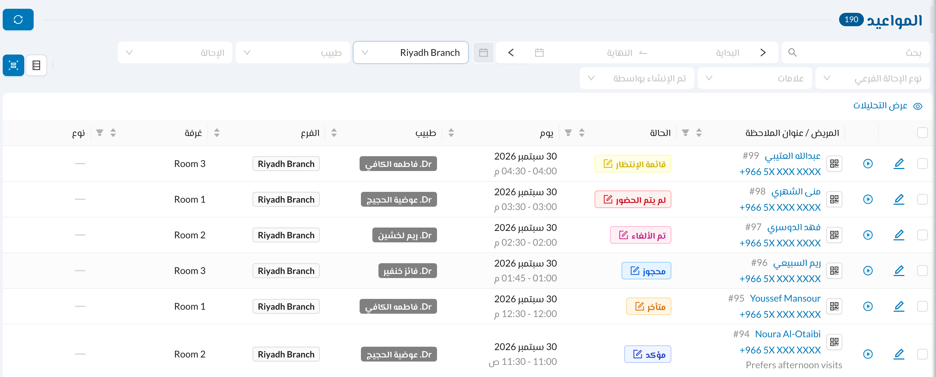Viewport: 936px width, 377px height.
Task: Change the تم الألغاء cancelled status badge
Action: (640, 235)
